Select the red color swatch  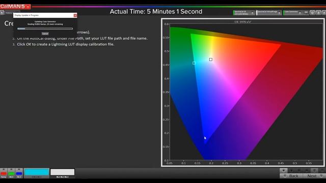pyautogui.click(x=4, y=173)
